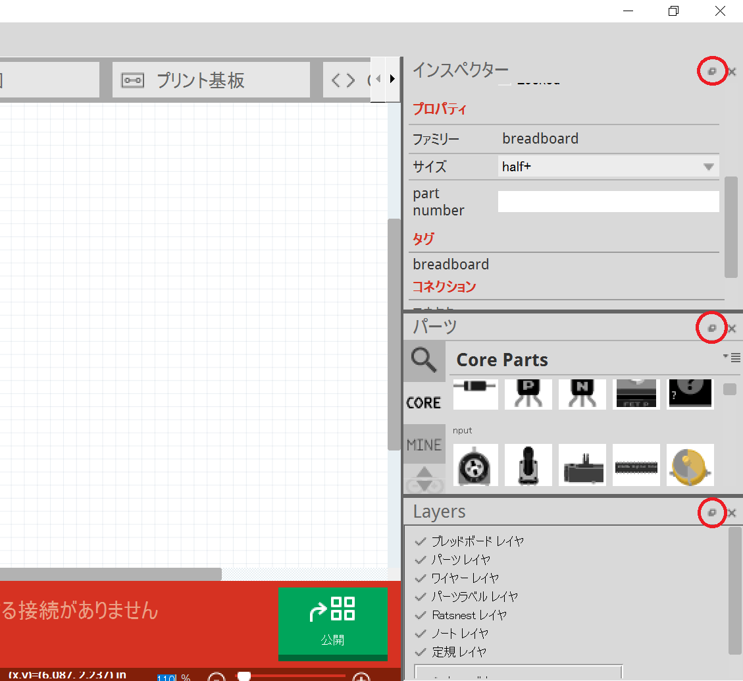Click the canvas horizontal scrollbar

(x=111, y=574)
